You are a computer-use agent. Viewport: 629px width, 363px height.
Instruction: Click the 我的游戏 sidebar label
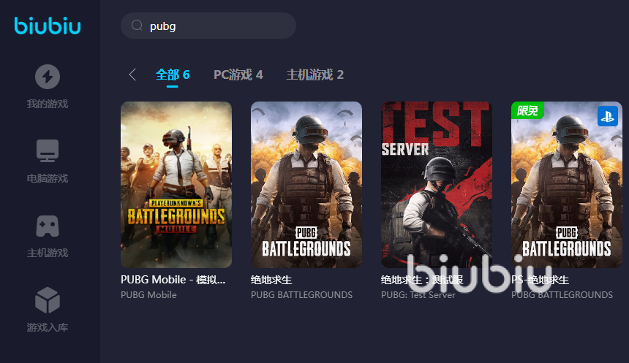(48, 104)
